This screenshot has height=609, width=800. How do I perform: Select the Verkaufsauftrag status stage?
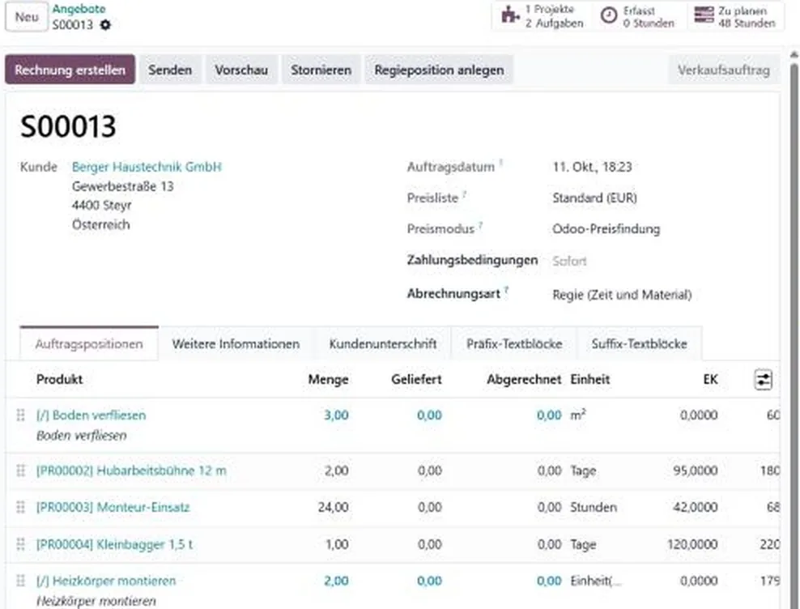pos(723,70)
